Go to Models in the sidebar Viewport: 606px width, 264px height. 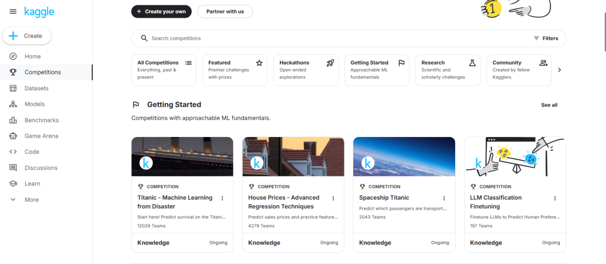34,104
